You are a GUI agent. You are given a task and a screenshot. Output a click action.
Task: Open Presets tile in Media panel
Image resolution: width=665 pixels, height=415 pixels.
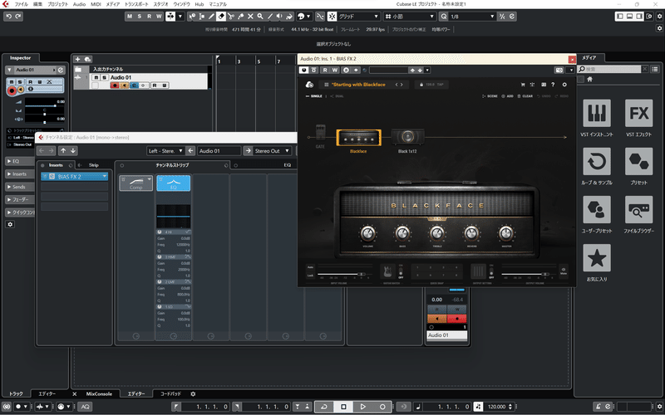[638, 161]
